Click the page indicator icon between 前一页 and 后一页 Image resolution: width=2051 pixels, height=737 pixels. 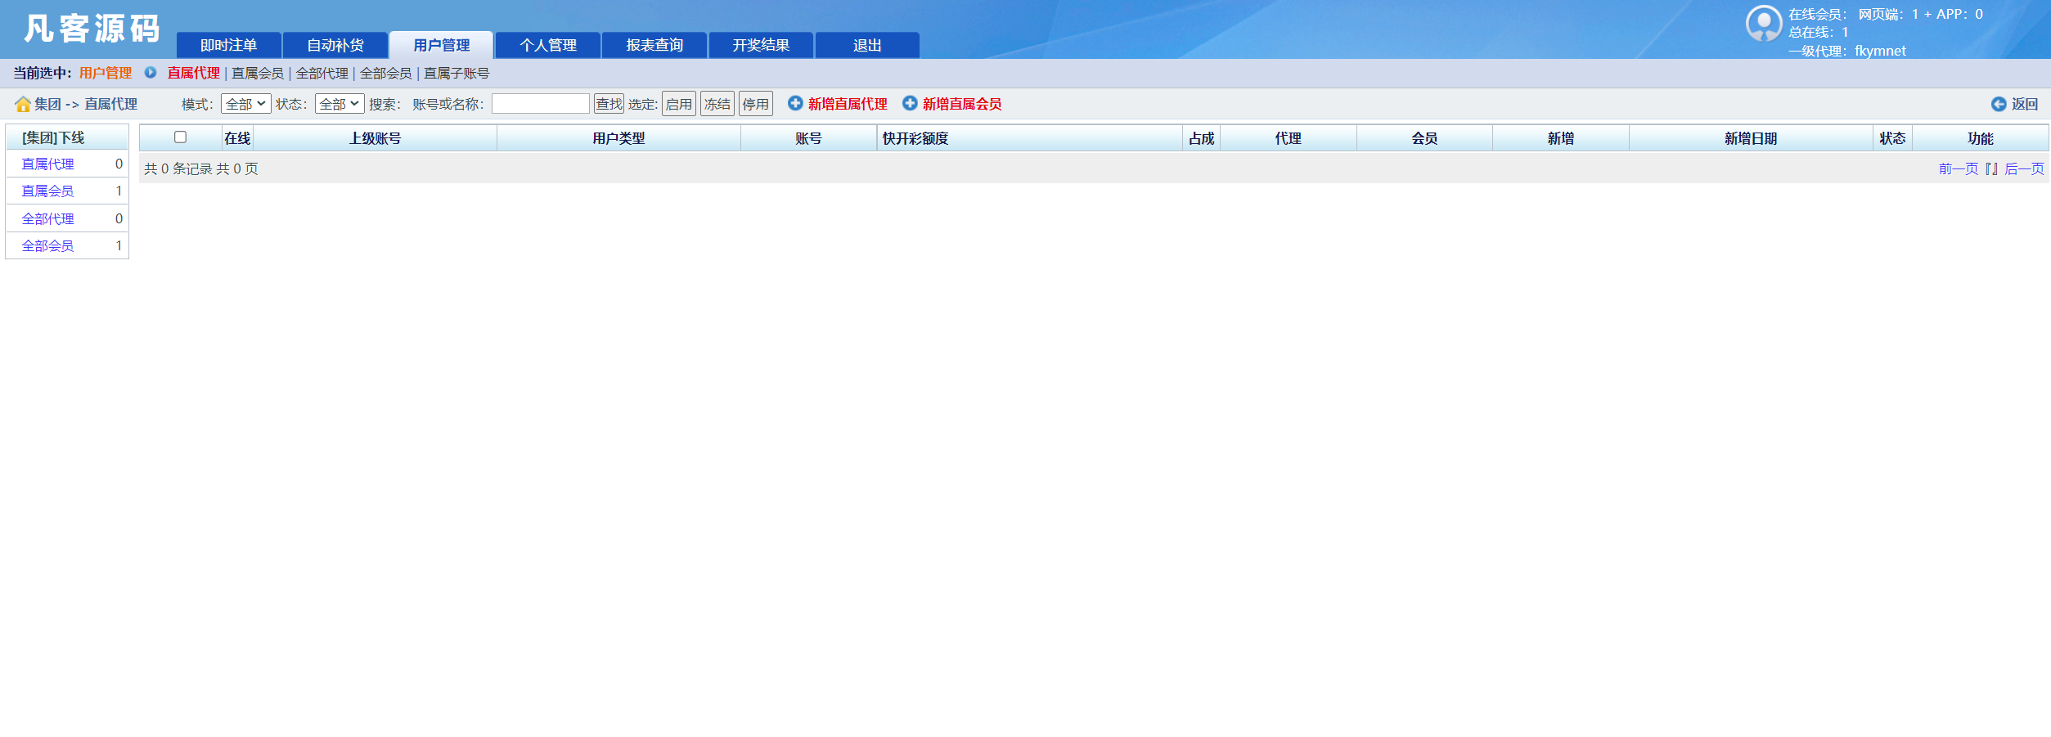[x=1990, y=169]
